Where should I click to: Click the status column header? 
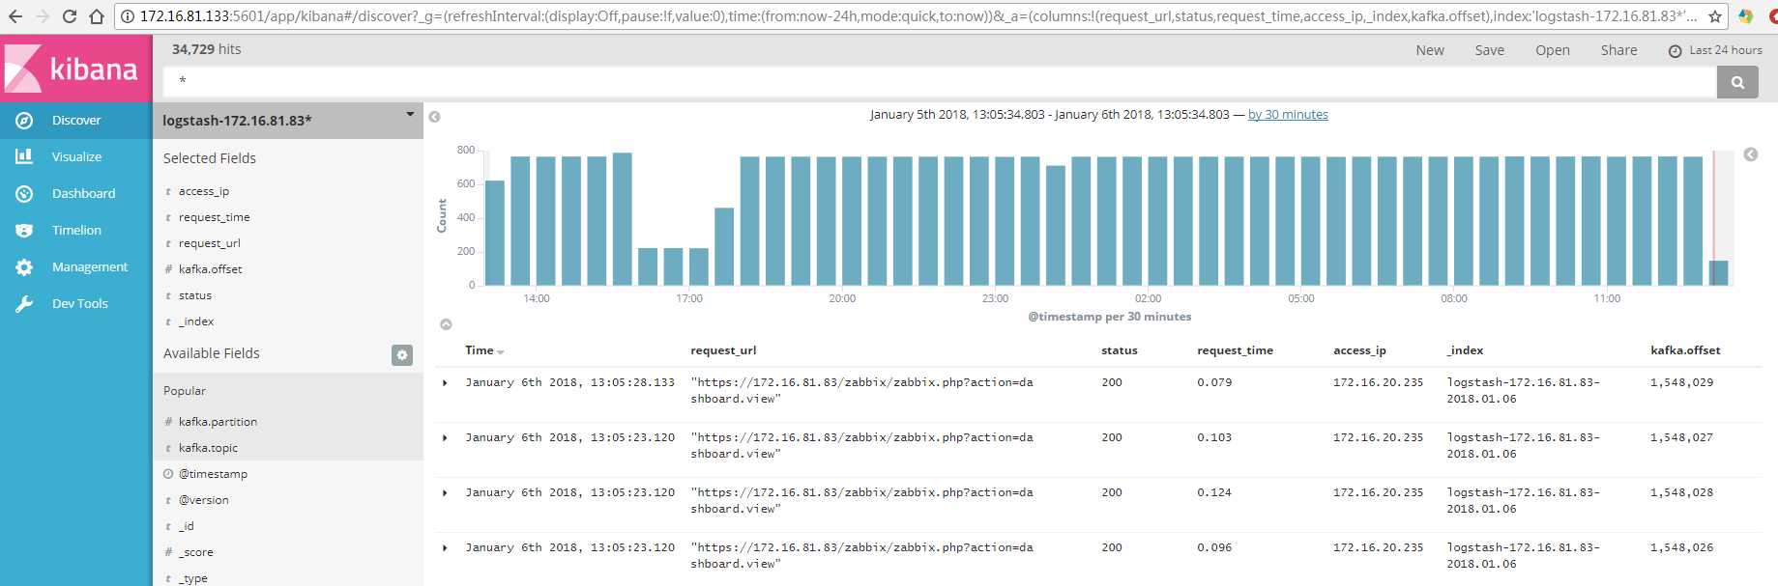click(1119, 350)
